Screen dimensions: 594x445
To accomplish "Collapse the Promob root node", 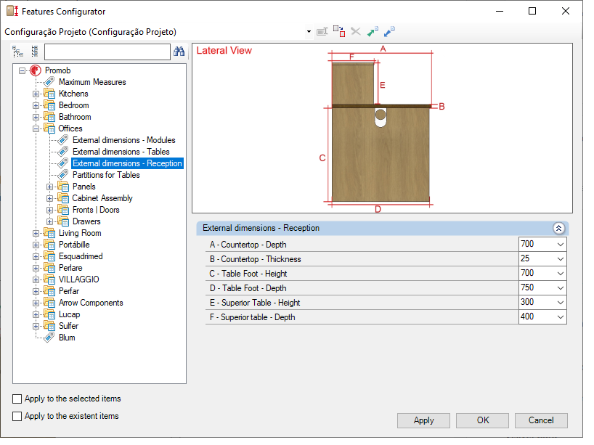I will coord(23,70).
